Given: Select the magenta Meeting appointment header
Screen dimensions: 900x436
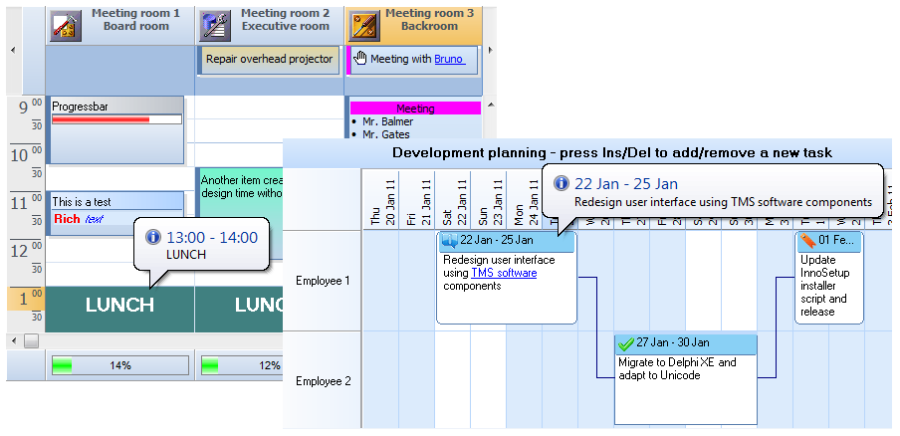Looking at the screenshot, I should pyautogui.click(x=415, y=108).
